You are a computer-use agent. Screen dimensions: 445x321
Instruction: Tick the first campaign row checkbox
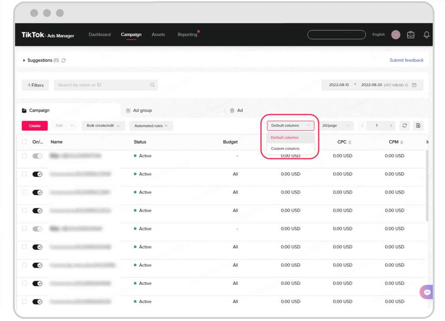(24, 156)
